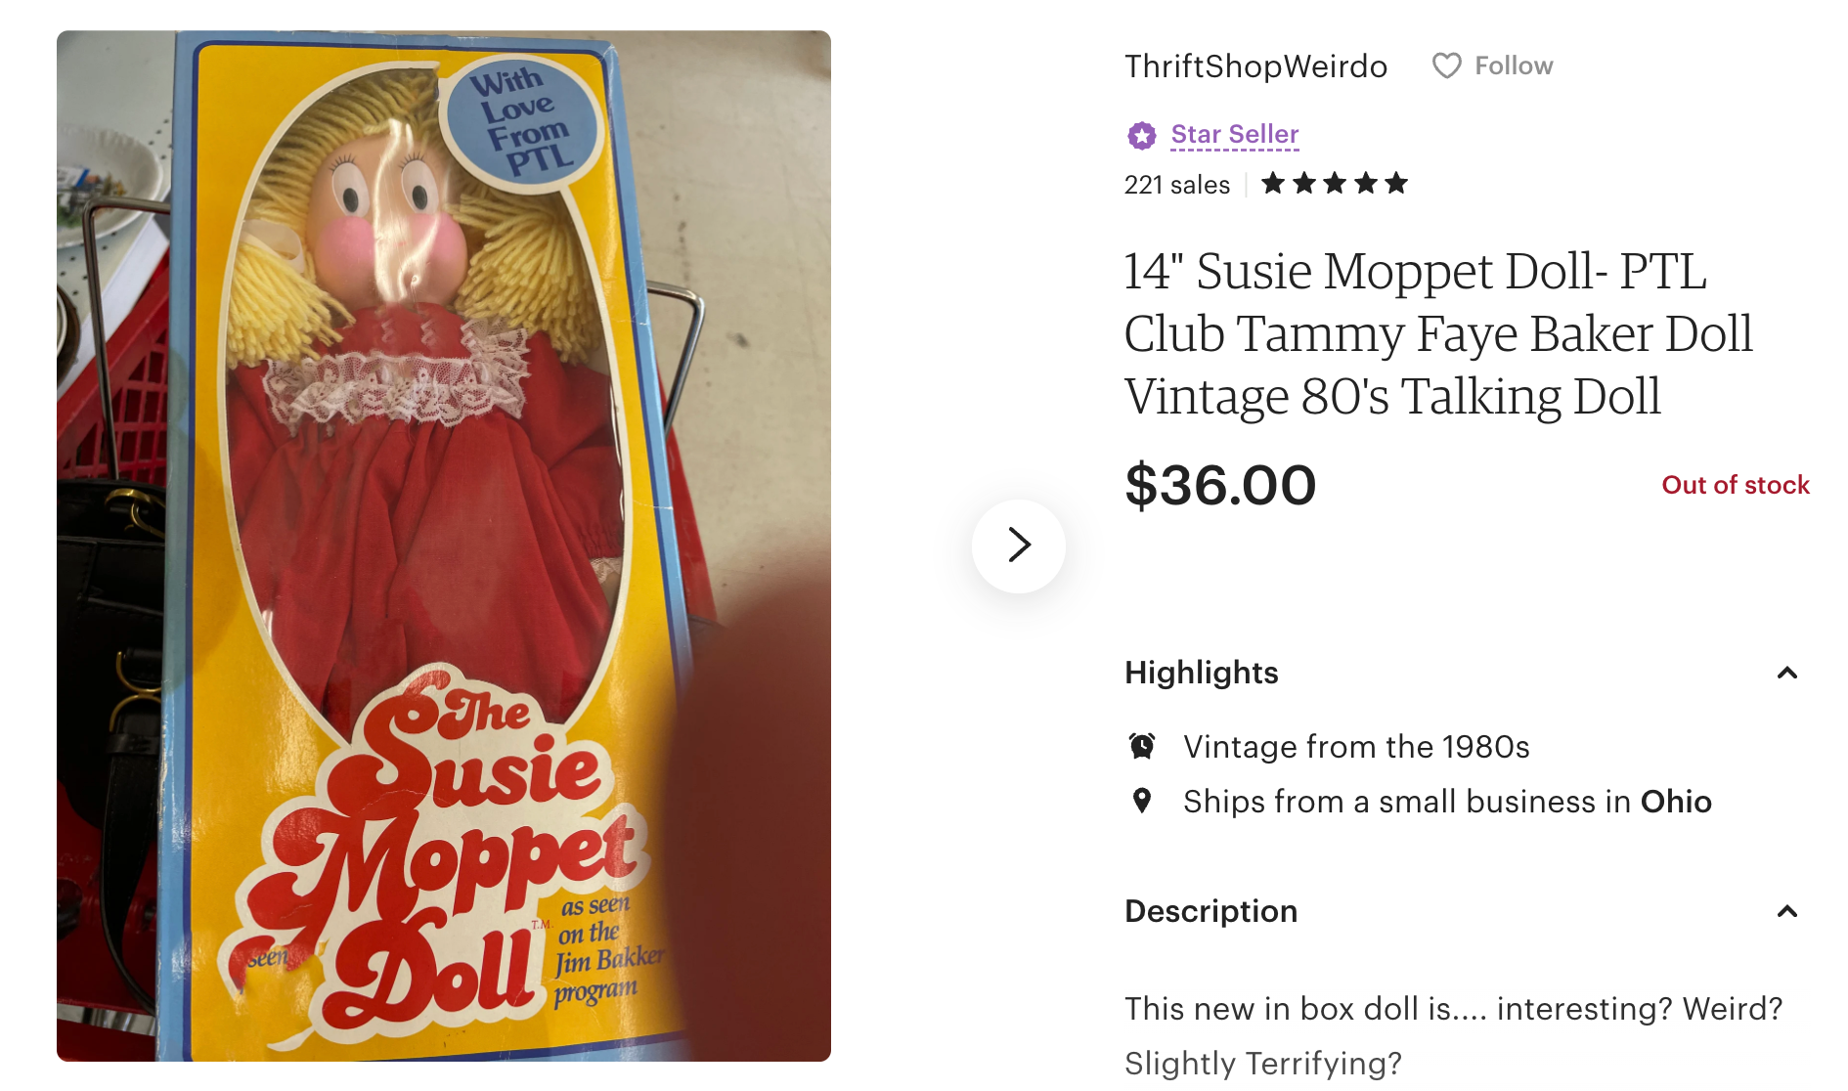Click the Out of stock label
The height and width of the screenshot is (1091, 1848).
coord(1736,485)
